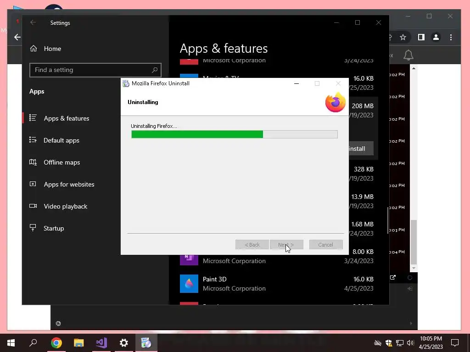
Task: Switch to Chrome in taskbar
Action: (x=56, y=343)
